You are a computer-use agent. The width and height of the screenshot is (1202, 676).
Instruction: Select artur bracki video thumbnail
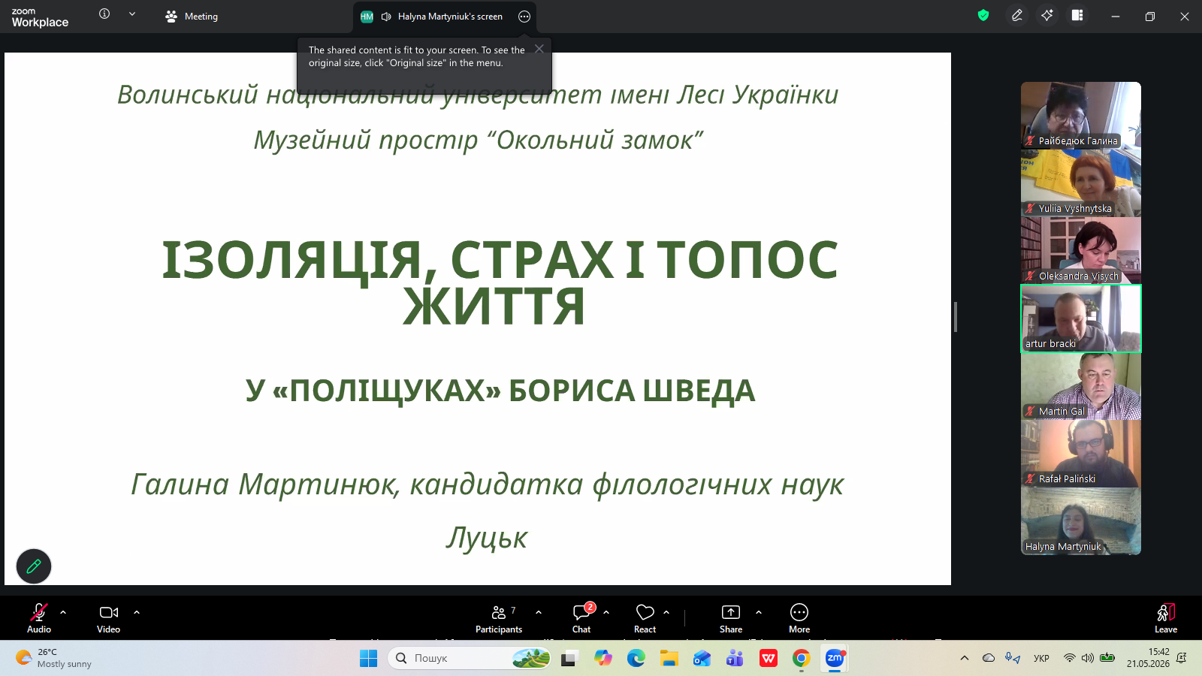(x=1081, y=318)
